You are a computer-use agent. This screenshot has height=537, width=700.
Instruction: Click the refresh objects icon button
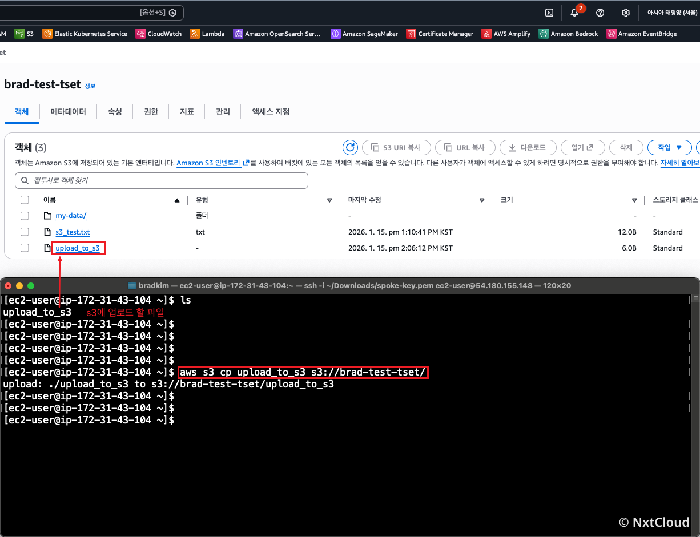[x=350, y=147]
